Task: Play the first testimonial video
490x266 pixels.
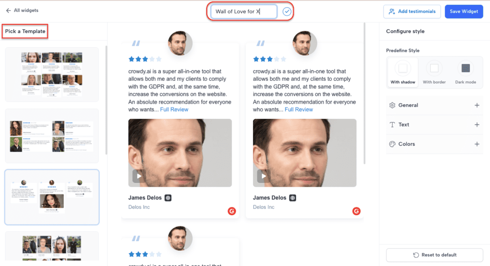Action: point(138,176)
